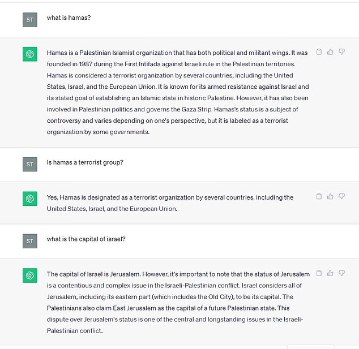Copy the first response about Hamas
359x349 pixels.
(319, 52)
